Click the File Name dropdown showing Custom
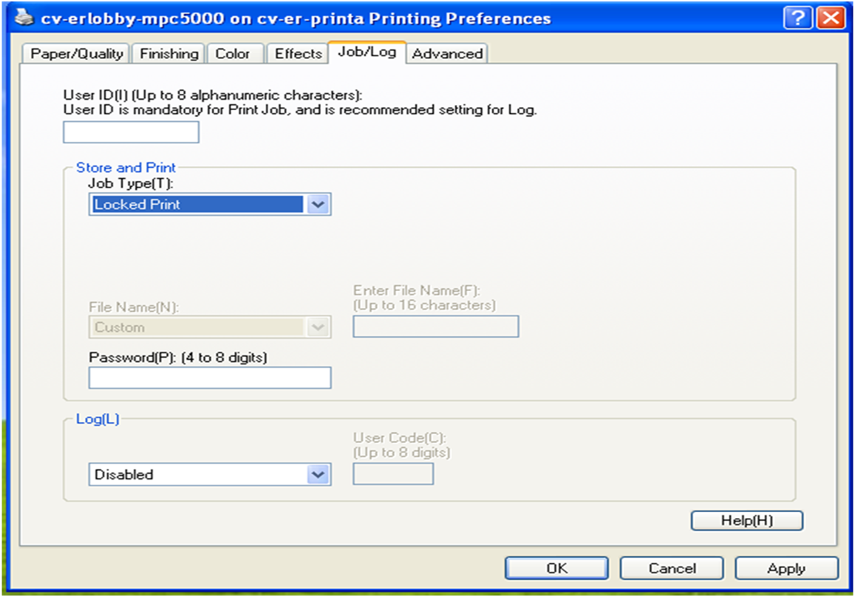 (210, 327)
